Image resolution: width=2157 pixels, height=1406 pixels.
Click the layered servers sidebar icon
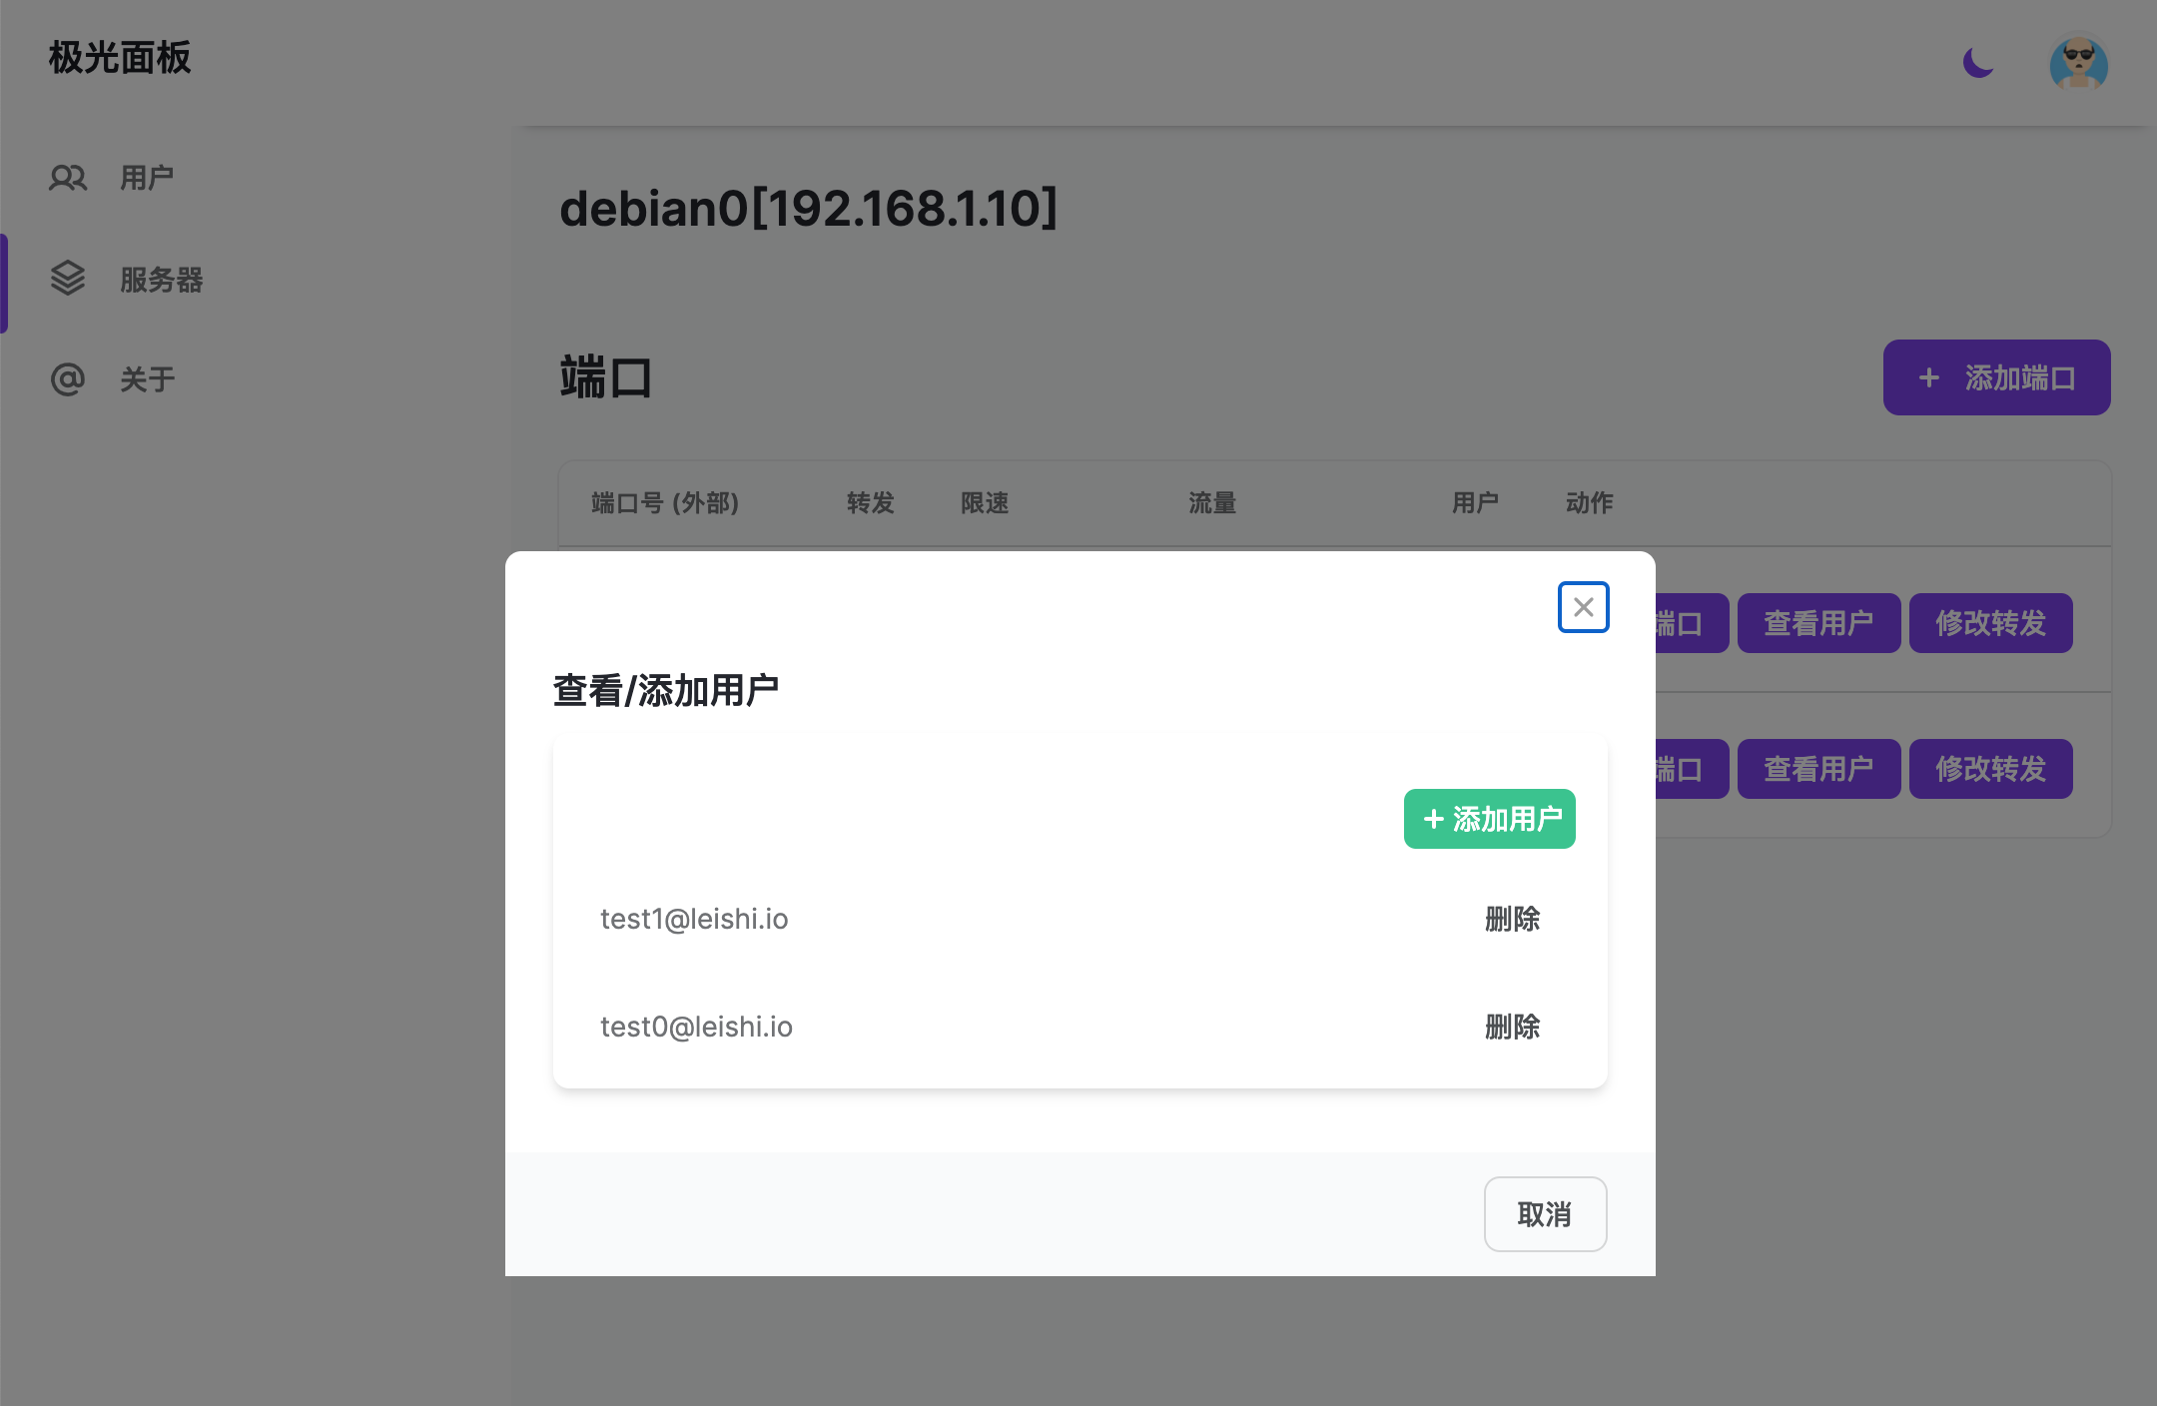coord(68,279)
